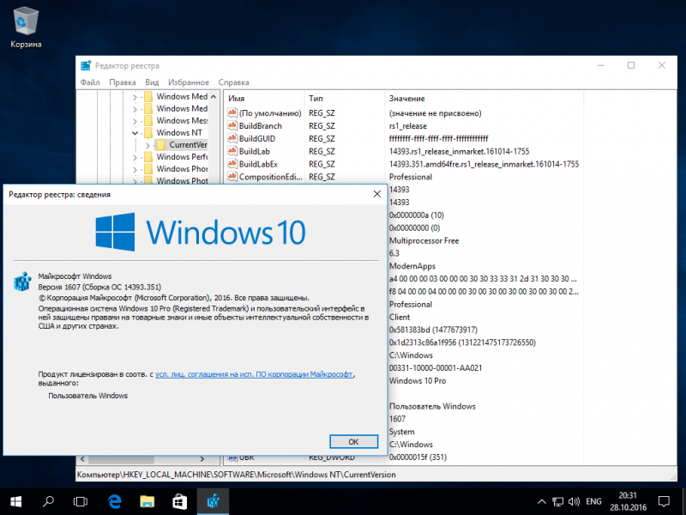This screenshot has width=686, height=515.
Task: Select the default value icon
Action: tap(232, 113)
